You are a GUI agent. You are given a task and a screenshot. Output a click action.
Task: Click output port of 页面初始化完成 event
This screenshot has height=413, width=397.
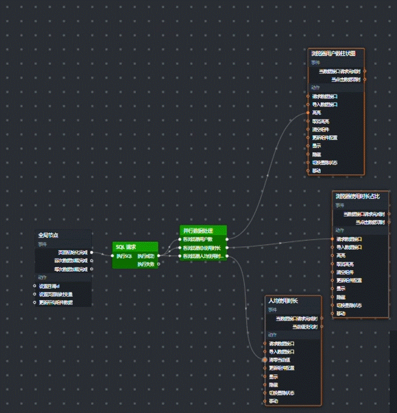pos(91,252)
